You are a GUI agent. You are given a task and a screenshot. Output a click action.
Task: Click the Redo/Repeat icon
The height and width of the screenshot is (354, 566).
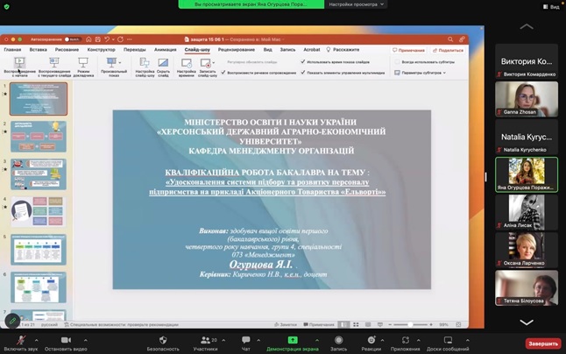point(120,39)
